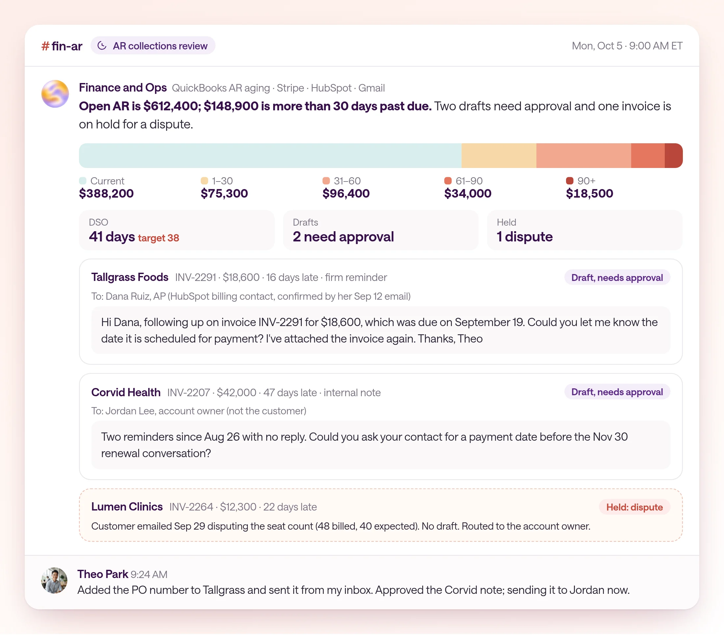
Task: Click the Corvid Health Draft, needs approval badge
Action: coord(617,392)
